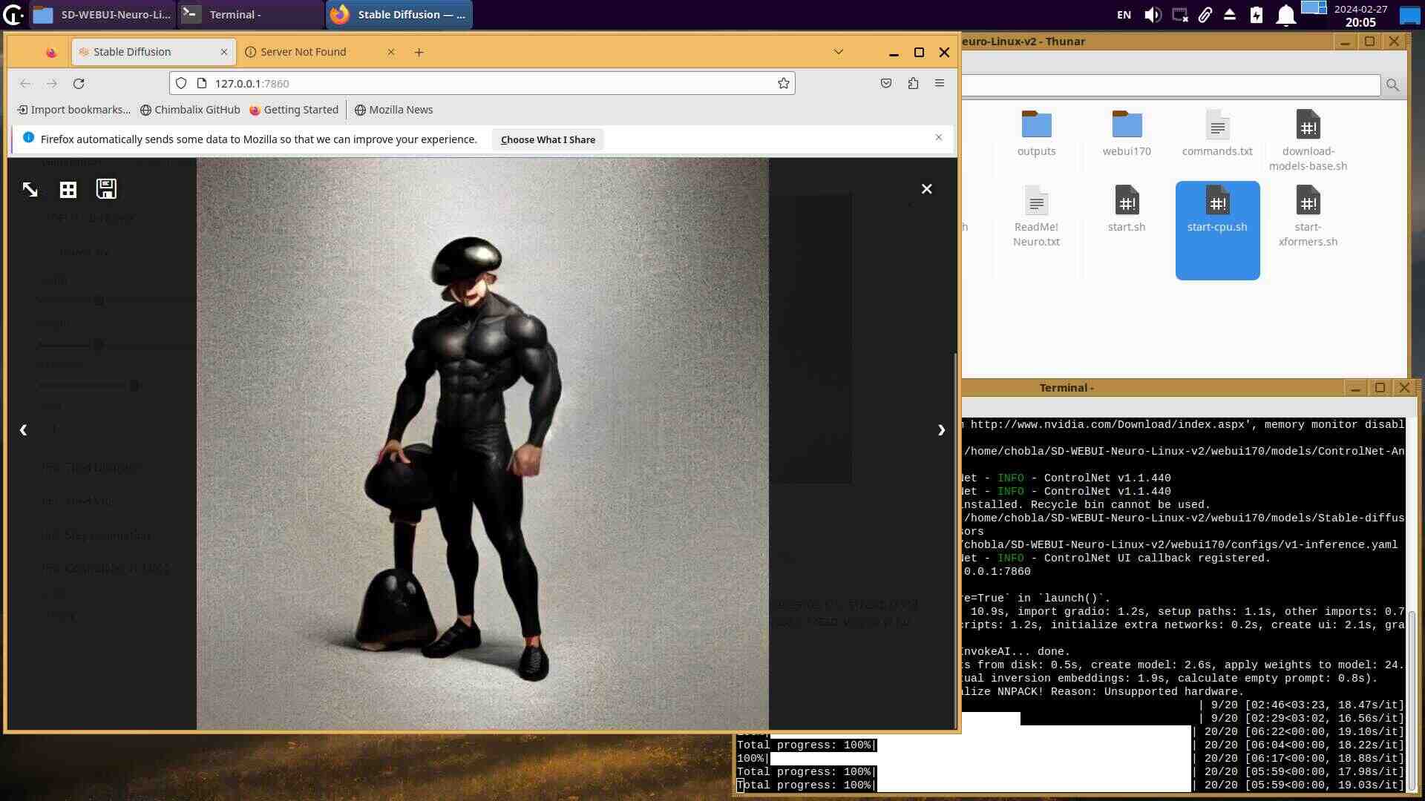Open the Chimbalix GitHub bookmark
1425x801 pixels.
(x=190, y=110)
